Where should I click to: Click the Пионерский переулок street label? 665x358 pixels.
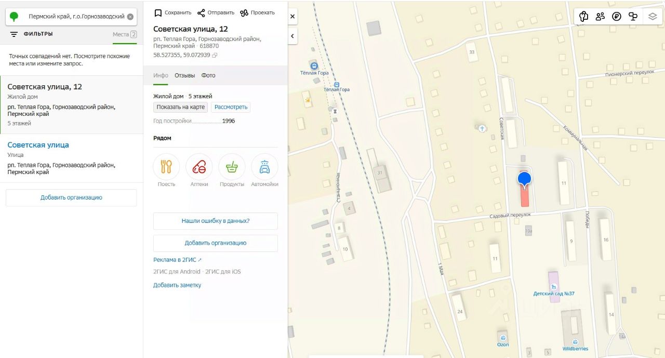point(630,73)
